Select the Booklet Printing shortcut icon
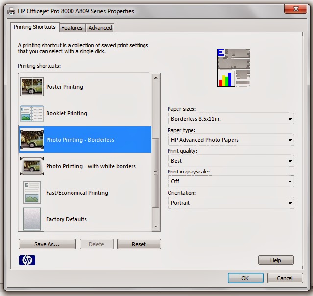313x296 pixels. (x=32, y=113)
